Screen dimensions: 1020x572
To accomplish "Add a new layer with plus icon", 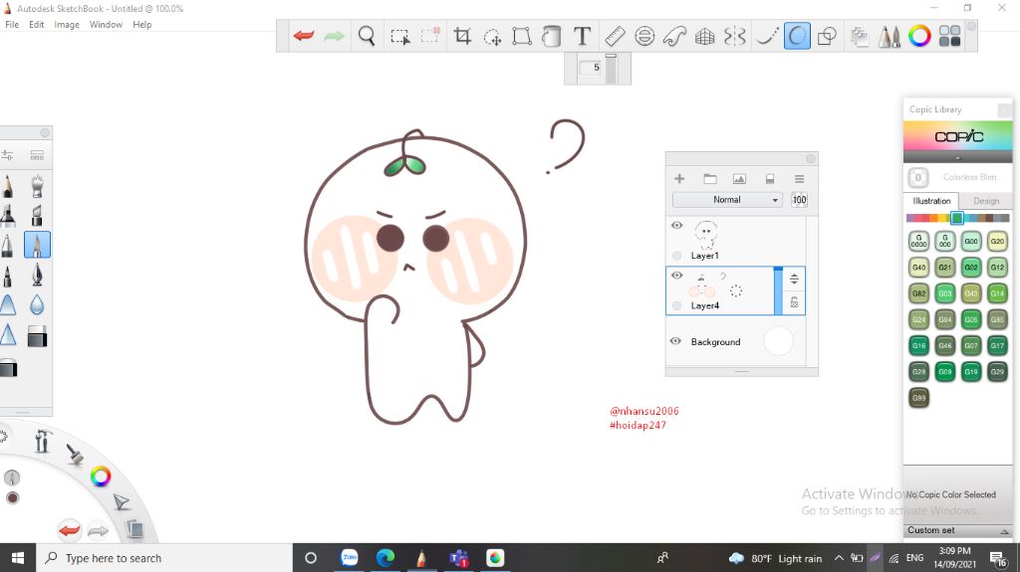I will [680, 179].
